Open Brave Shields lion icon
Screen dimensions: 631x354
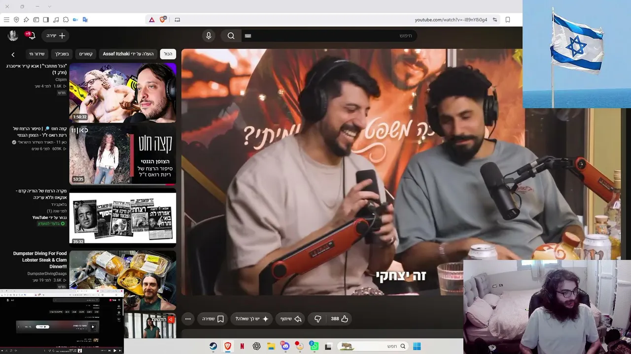coord(163,20)
